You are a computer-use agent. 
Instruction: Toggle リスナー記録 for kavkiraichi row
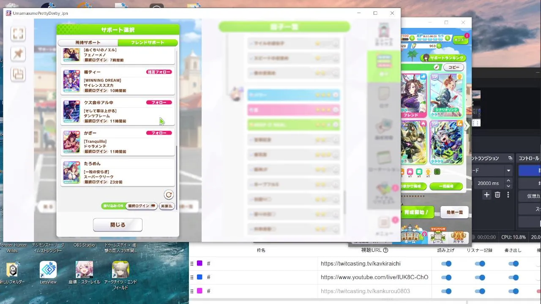(x=480, y=263)
